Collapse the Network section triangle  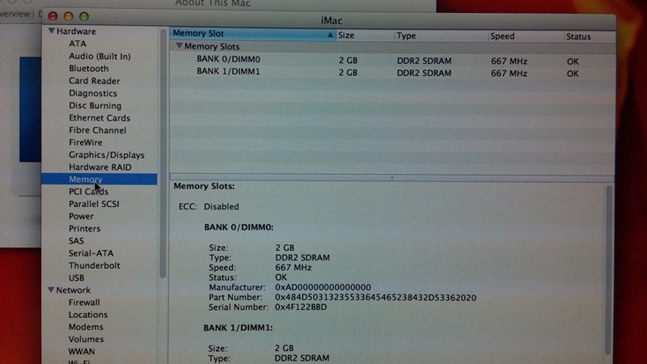pyautogui.click(x=51, y=290)
